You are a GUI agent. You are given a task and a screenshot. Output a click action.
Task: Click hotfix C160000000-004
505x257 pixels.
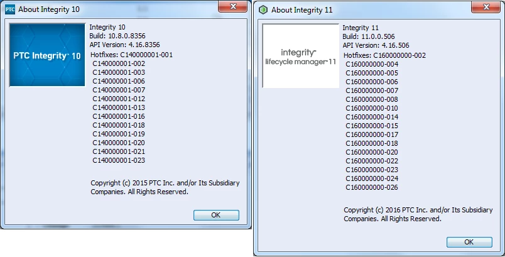coord(372,64)
